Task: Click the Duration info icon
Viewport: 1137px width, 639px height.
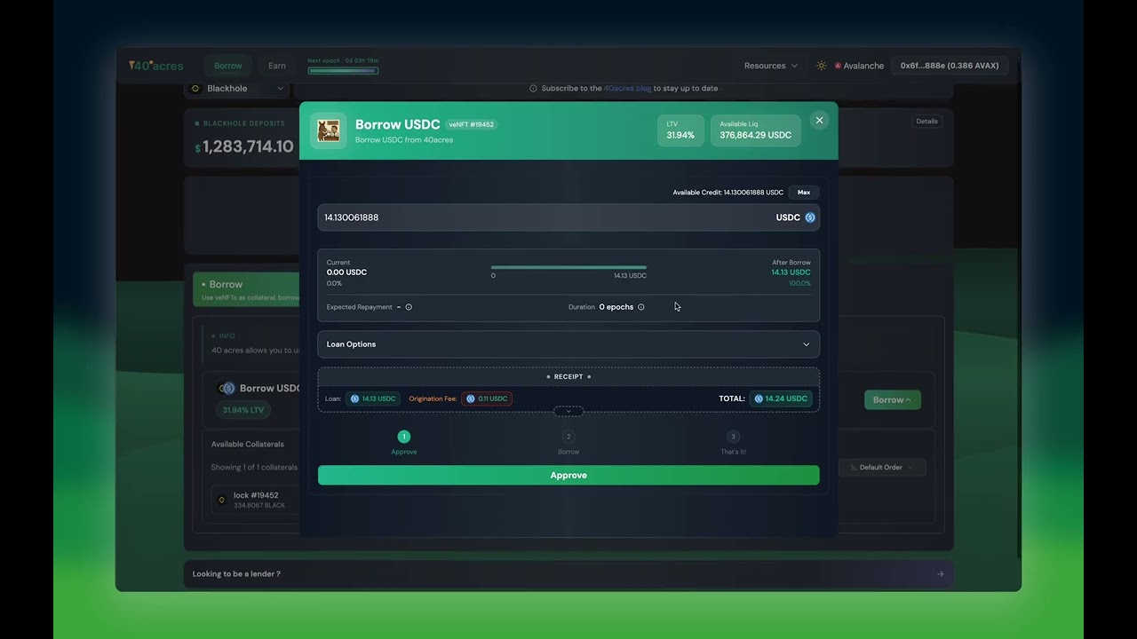Action: (x=641, y=307)
